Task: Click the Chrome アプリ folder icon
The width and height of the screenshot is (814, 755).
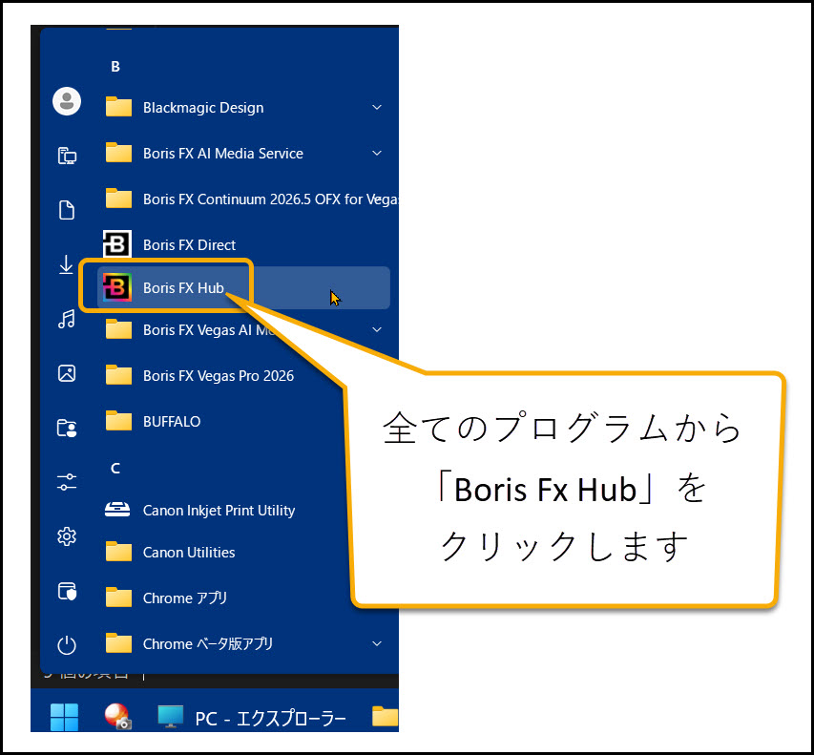Action: (118, 598)
